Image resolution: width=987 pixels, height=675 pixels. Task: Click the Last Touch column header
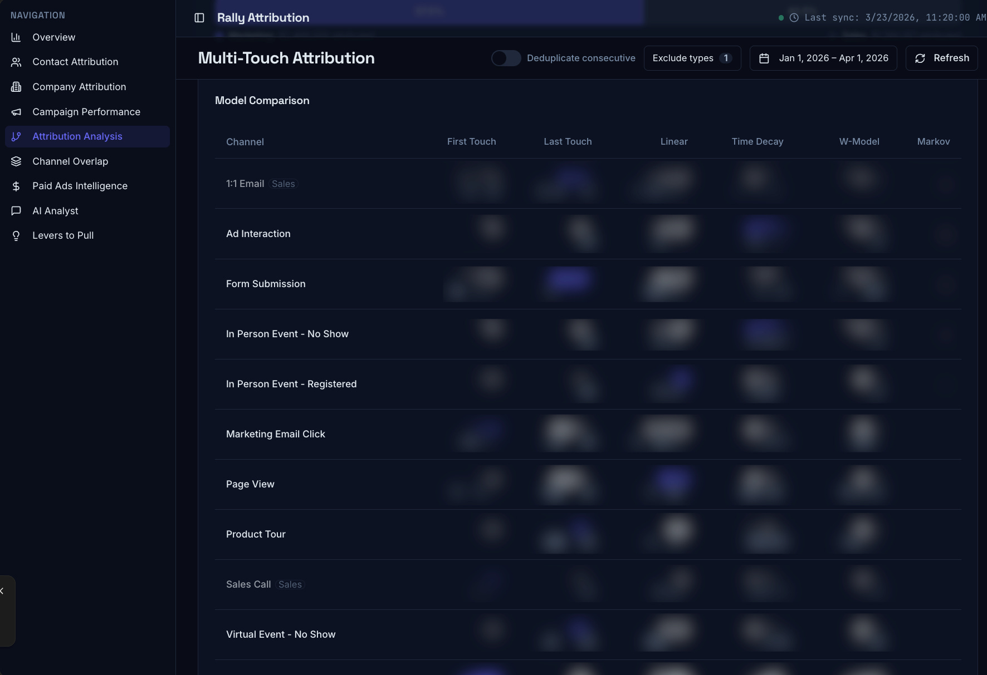click(x=568, y=141)
